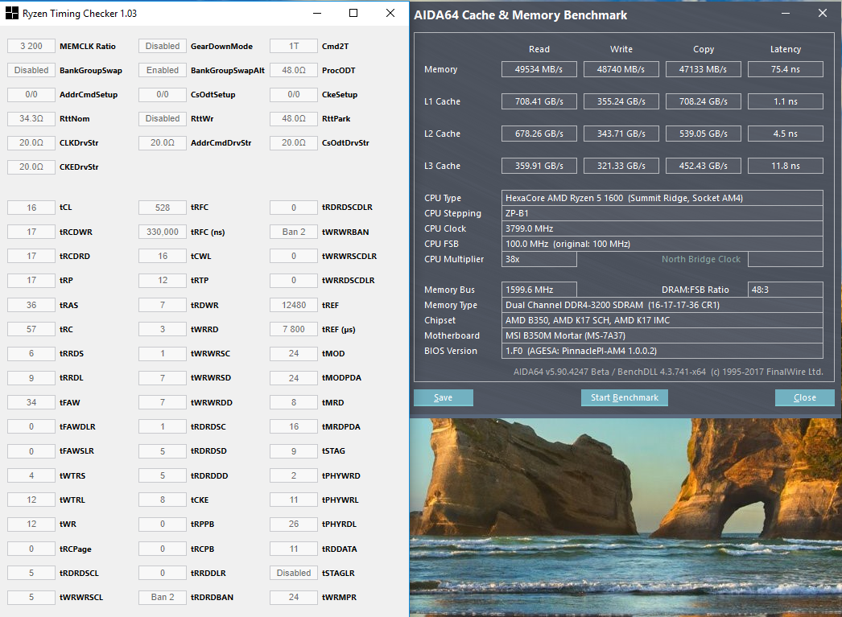Click the Motherboard MSI B350M Mortar field
This screenshot has width=842, height=617.
point(662,335)
